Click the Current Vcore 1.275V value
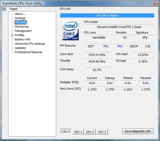Viewport: 160px width, 141px height. pos(92,89)
